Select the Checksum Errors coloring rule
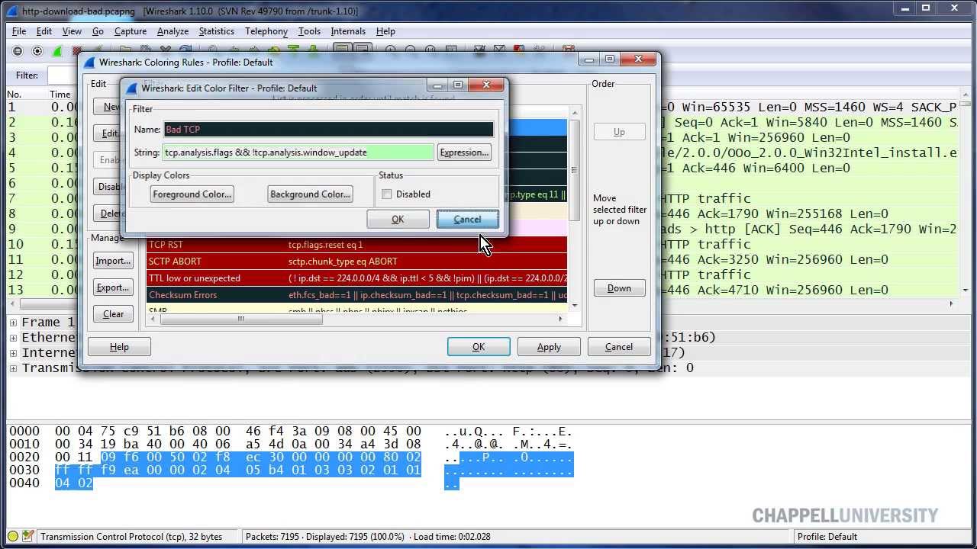The height and width of the screenshot is (549, 977). (x=356, y=295)
